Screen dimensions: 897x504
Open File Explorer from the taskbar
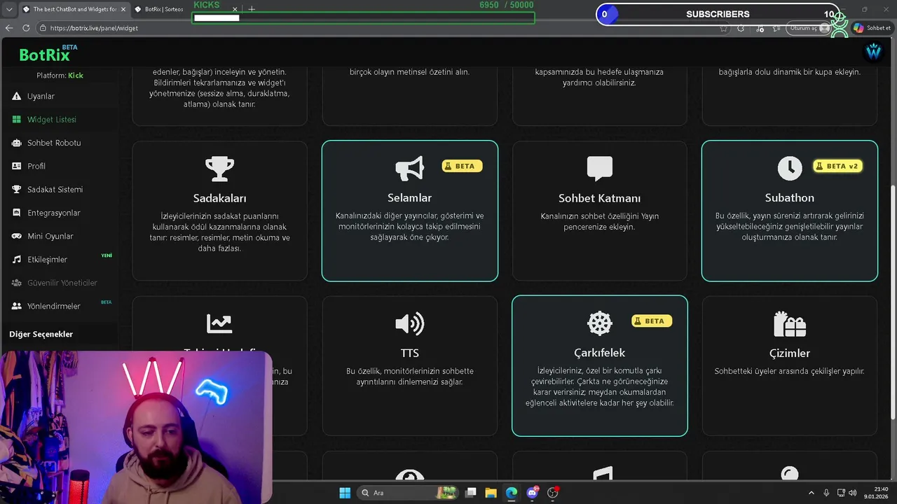coord(491,493)
